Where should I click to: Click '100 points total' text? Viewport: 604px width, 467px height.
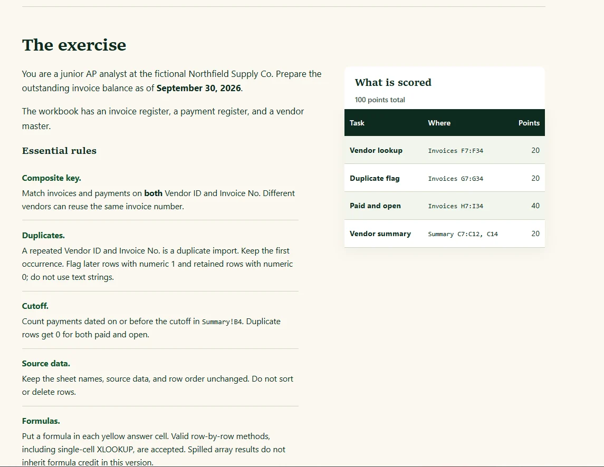pyautogui.click(x=380, y=100)
